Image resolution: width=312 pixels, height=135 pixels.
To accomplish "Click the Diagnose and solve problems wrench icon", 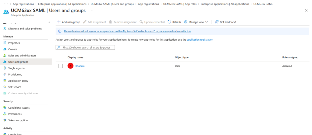I will click(x=5, y=29).
